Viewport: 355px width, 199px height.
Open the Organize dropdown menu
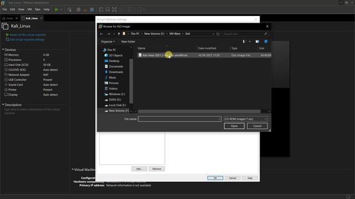[108, 41]
